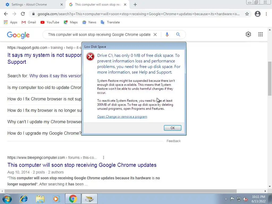Click the browser forward arrow
This screenshot has width=272, height=204.
coord(14,14)
